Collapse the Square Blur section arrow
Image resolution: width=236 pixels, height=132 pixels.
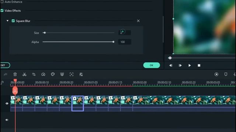click(7, 21)
